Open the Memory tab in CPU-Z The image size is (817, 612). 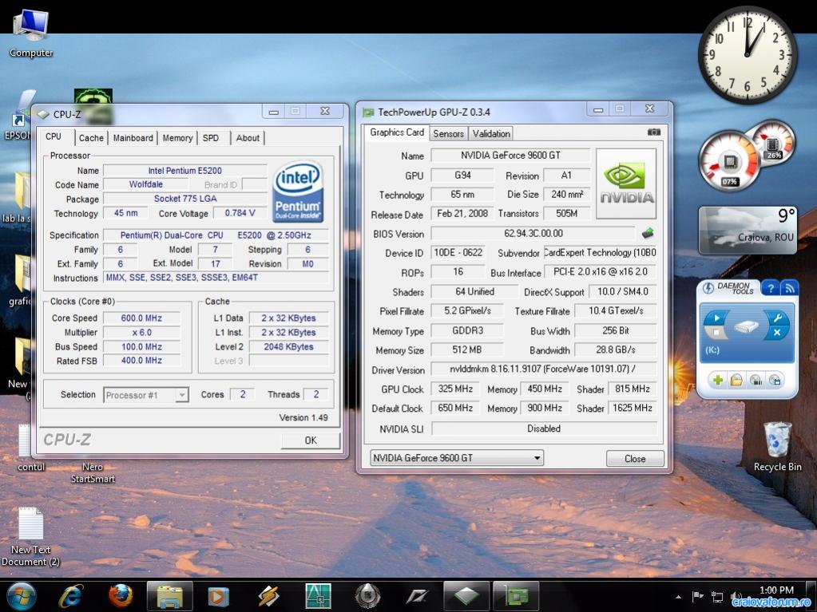[177, 138]
